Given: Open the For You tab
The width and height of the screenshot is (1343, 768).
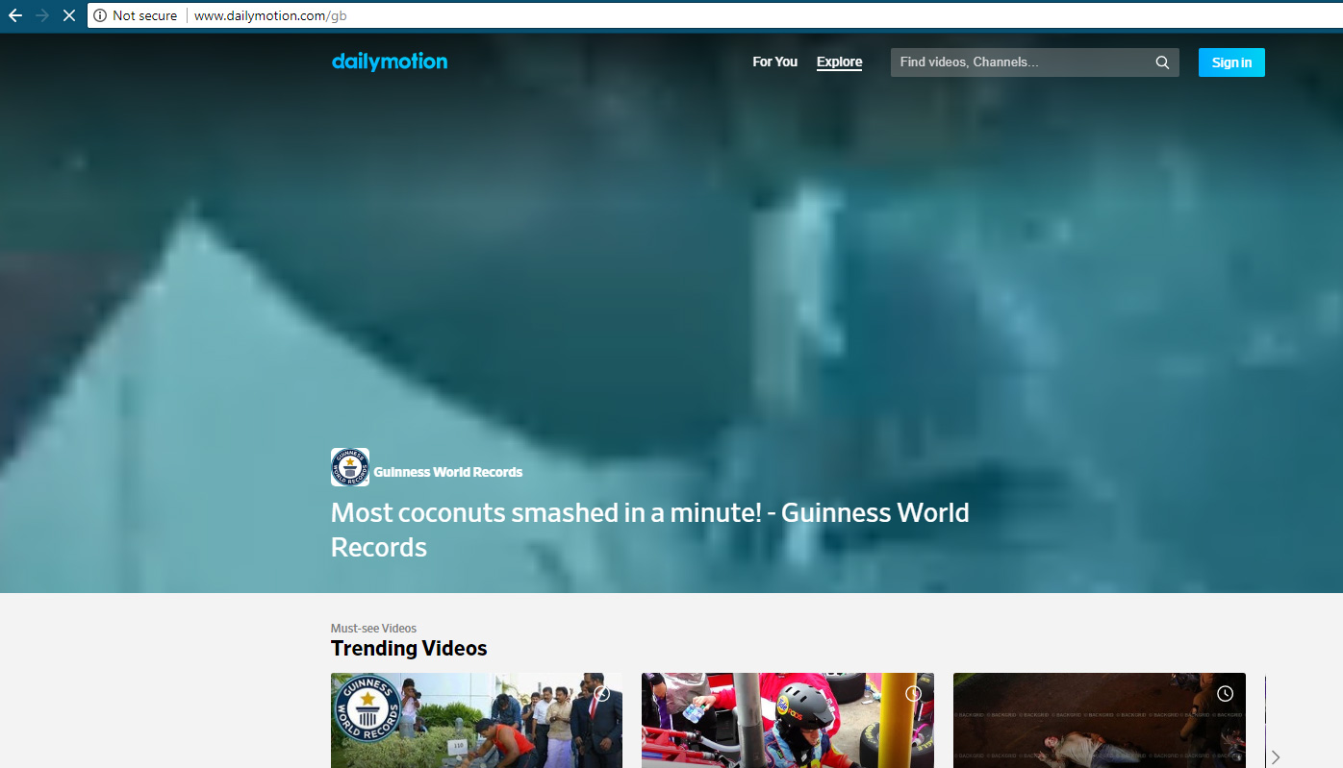Looking at the screenshot, I should (774, 62).
